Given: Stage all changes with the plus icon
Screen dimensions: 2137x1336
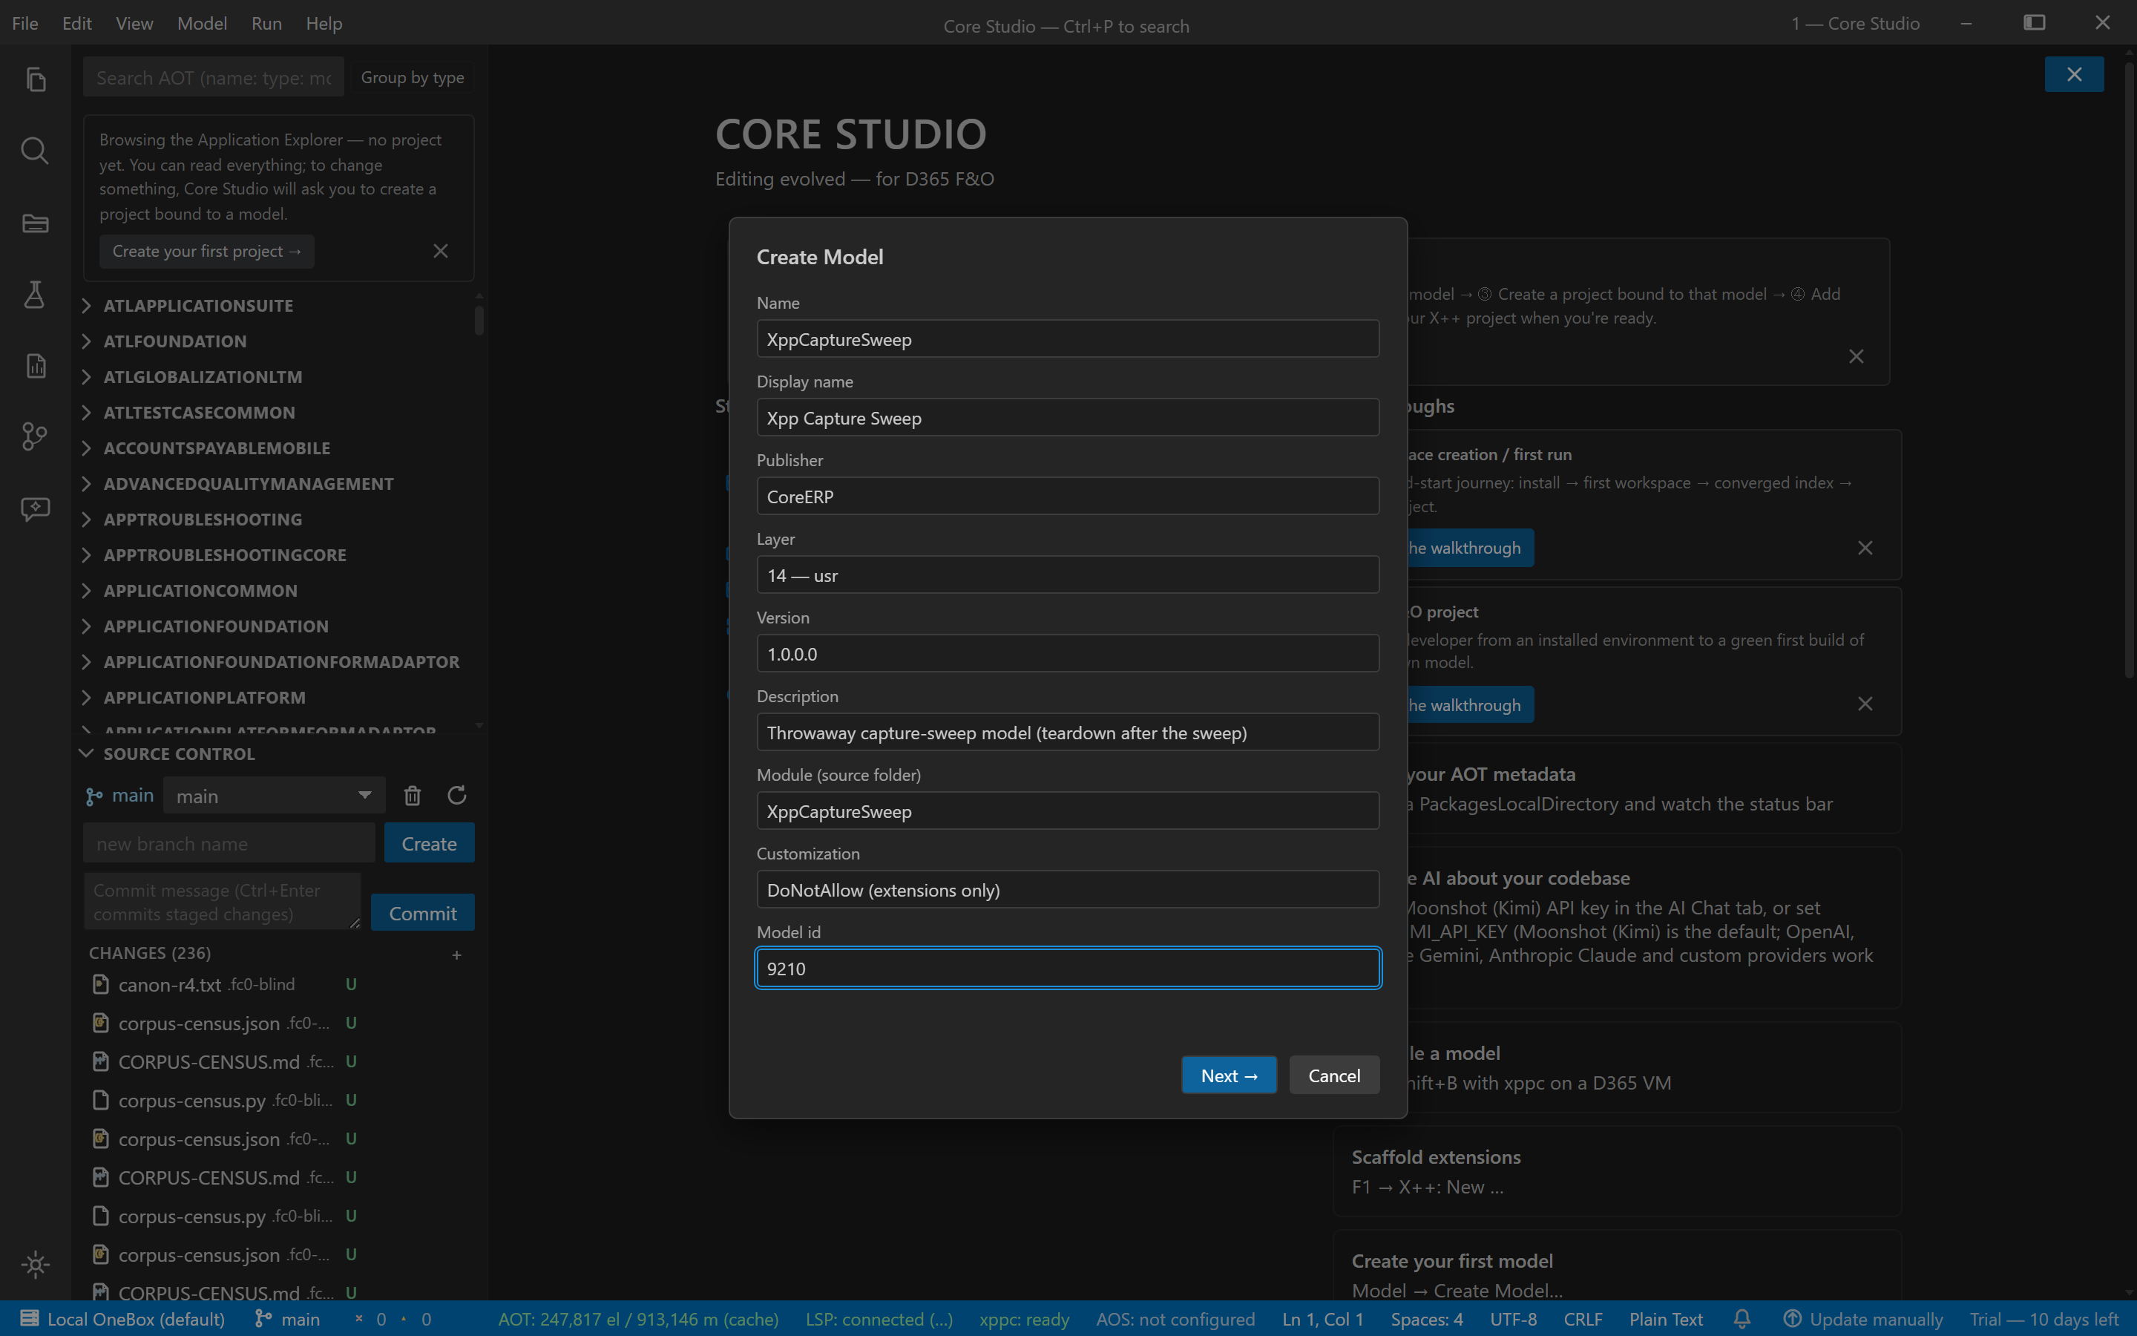Looking at the screenshot, I should 456,954.
